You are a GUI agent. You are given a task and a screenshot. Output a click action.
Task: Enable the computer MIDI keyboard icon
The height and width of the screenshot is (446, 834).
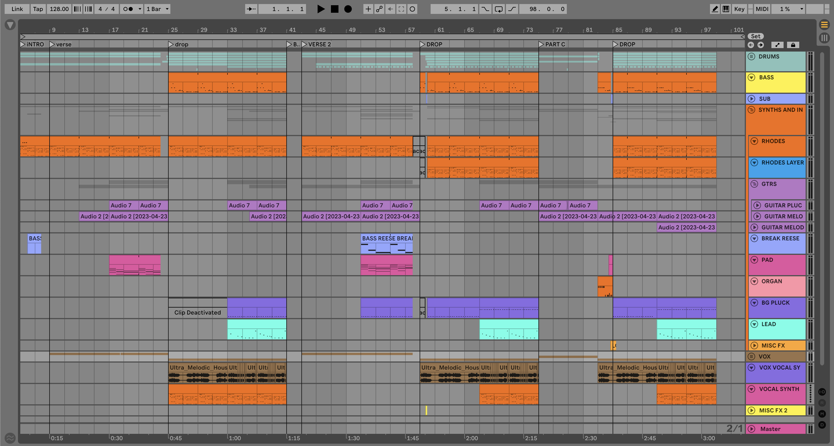click(x=726, y=9)
